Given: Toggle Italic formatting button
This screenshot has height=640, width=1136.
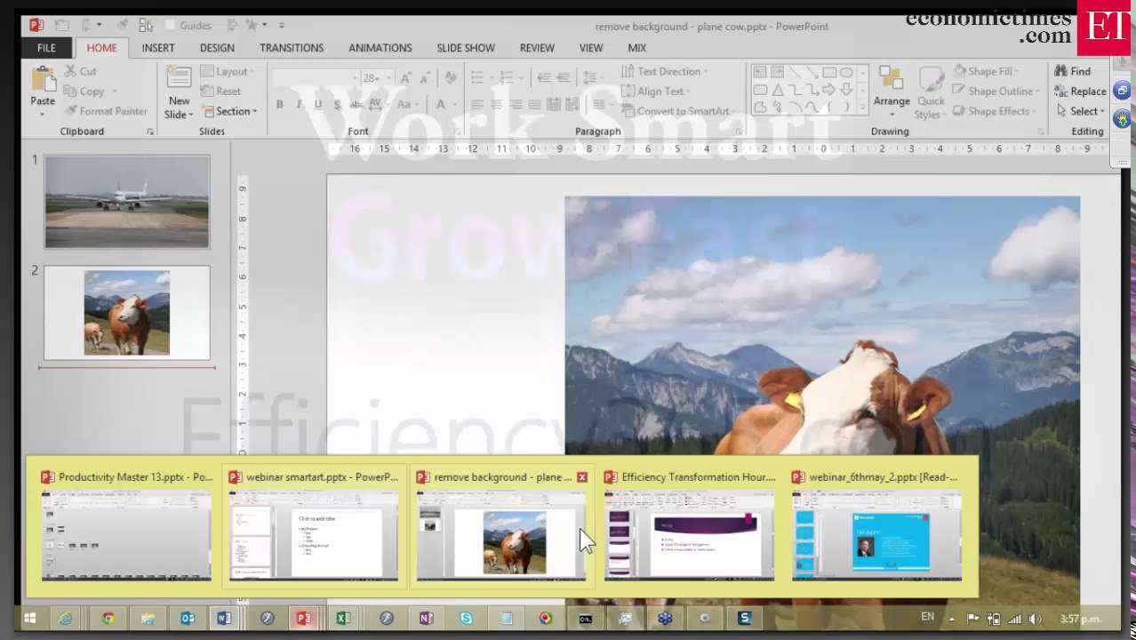Looking at the screenshot, I should click(x=299, y=105).
